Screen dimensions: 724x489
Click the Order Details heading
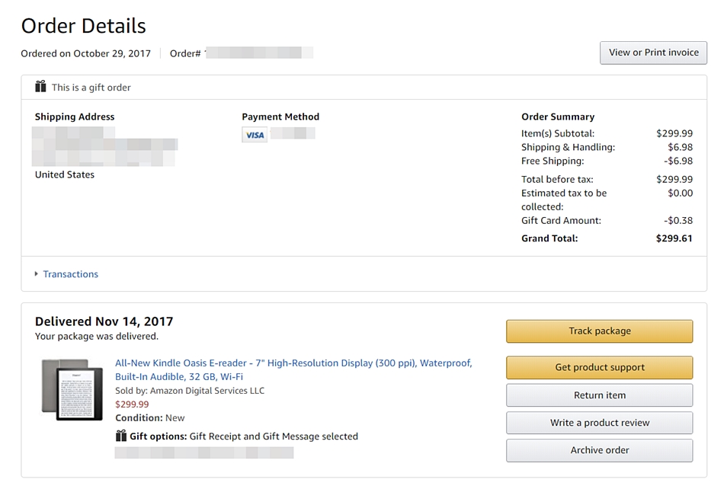pyautogui.click(x=83, y=26)
